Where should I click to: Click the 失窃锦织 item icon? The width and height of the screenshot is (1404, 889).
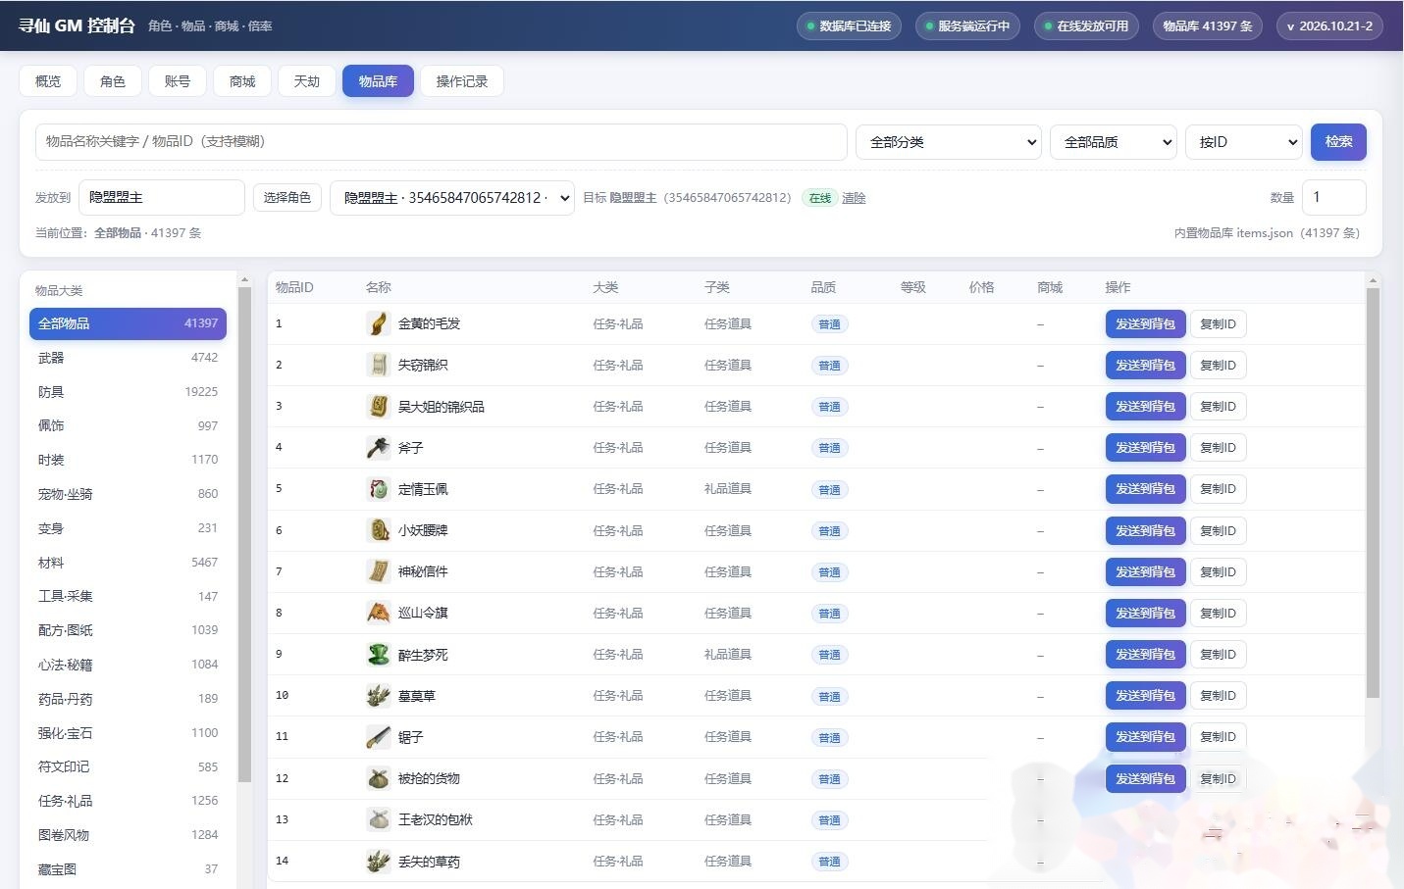378,365
